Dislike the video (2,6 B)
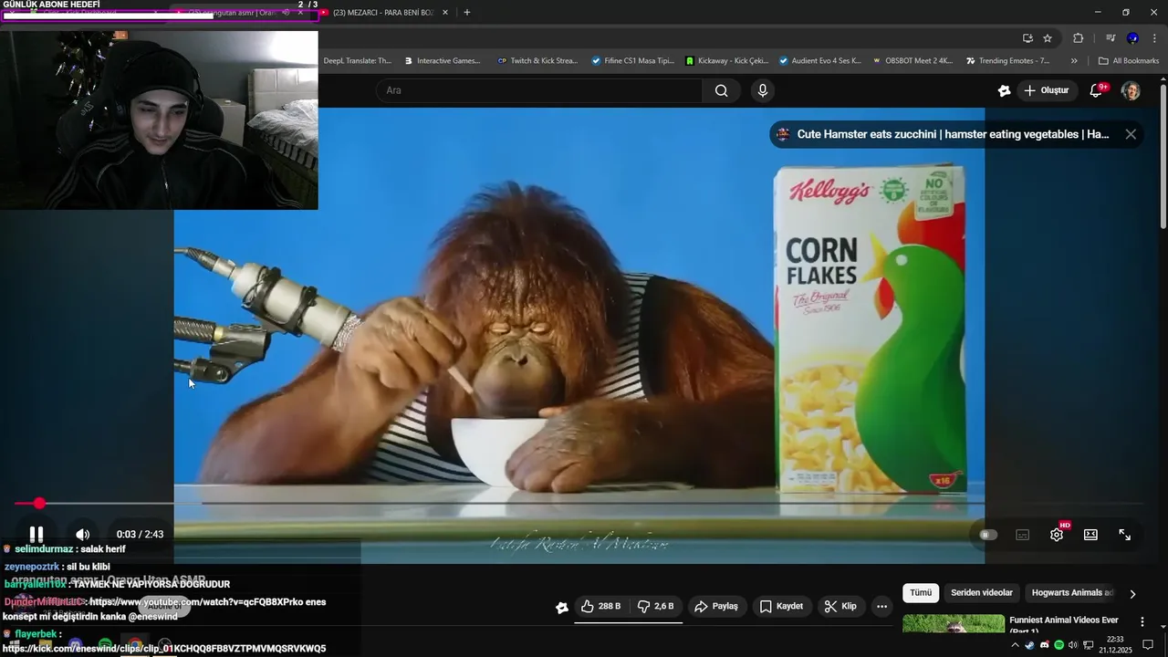The image size is (1168, 657). point(656,607)
